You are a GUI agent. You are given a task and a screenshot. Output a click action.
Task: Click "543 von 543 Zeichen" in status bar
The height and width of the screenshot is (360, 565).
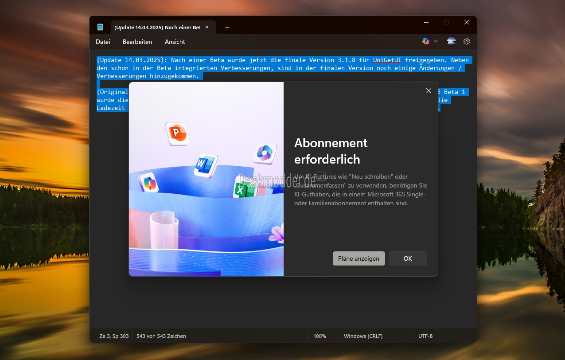161,336
